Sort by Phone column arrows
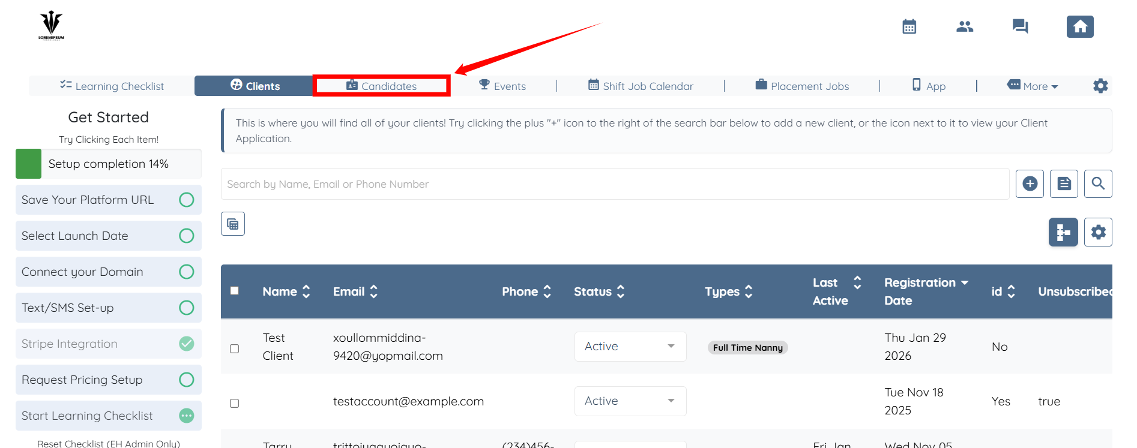Viewport: 1137px width, 448px height. (547, 291)
